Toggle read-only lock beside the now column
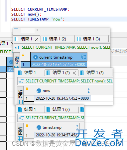Screen dimensions: 127x150 [27, 89]
